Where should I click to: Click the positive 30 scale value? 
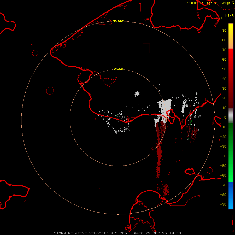click(224, 89)
